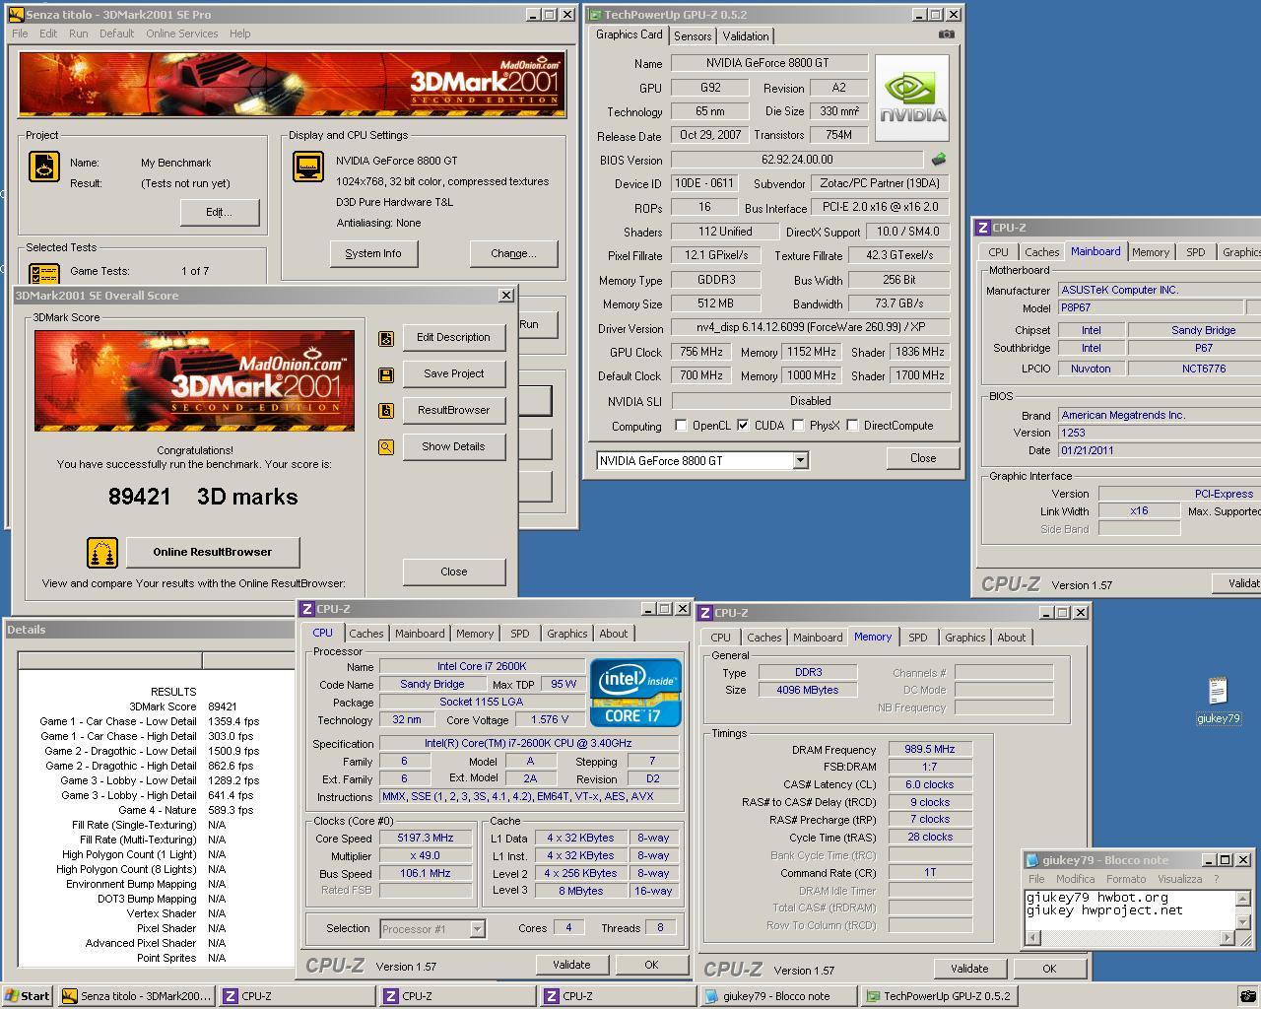The width and height of the screenshot is (1261, 1009).
Task: Click the Online ResultBrowser yellow icon
Action: (x=102, y=553)
